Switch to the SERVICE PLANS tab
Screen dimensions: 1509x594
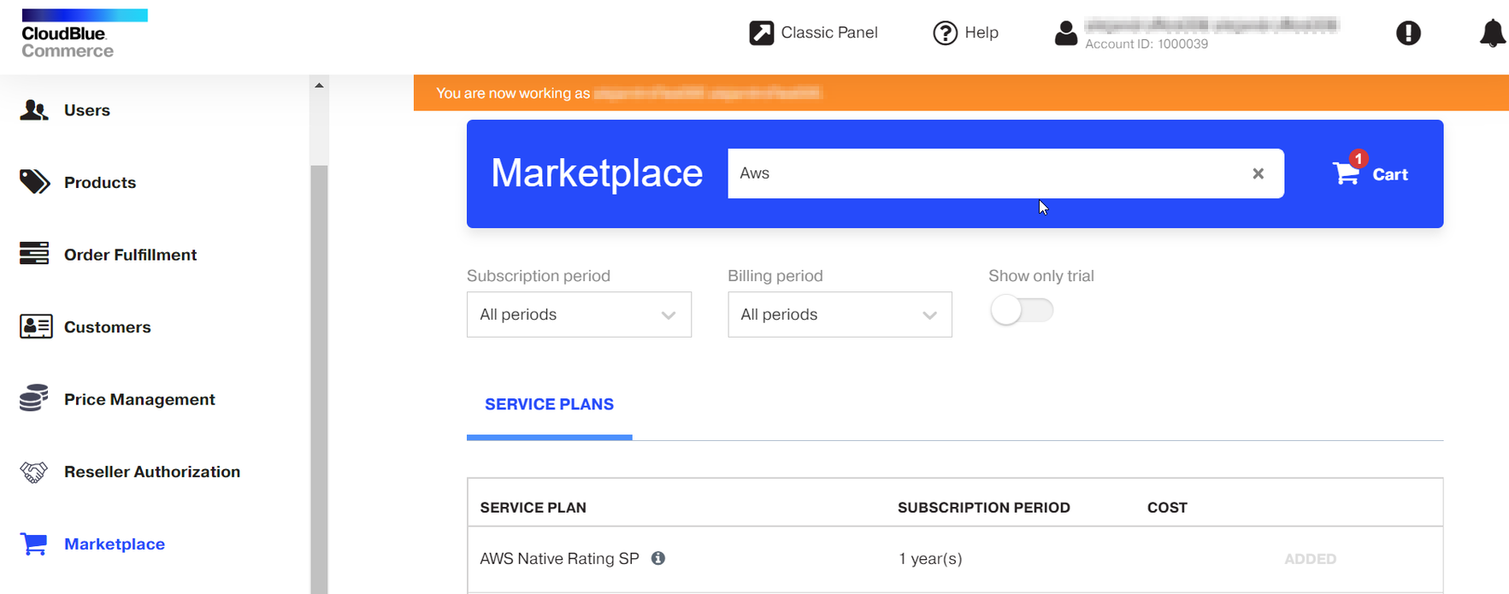[549, 404]
